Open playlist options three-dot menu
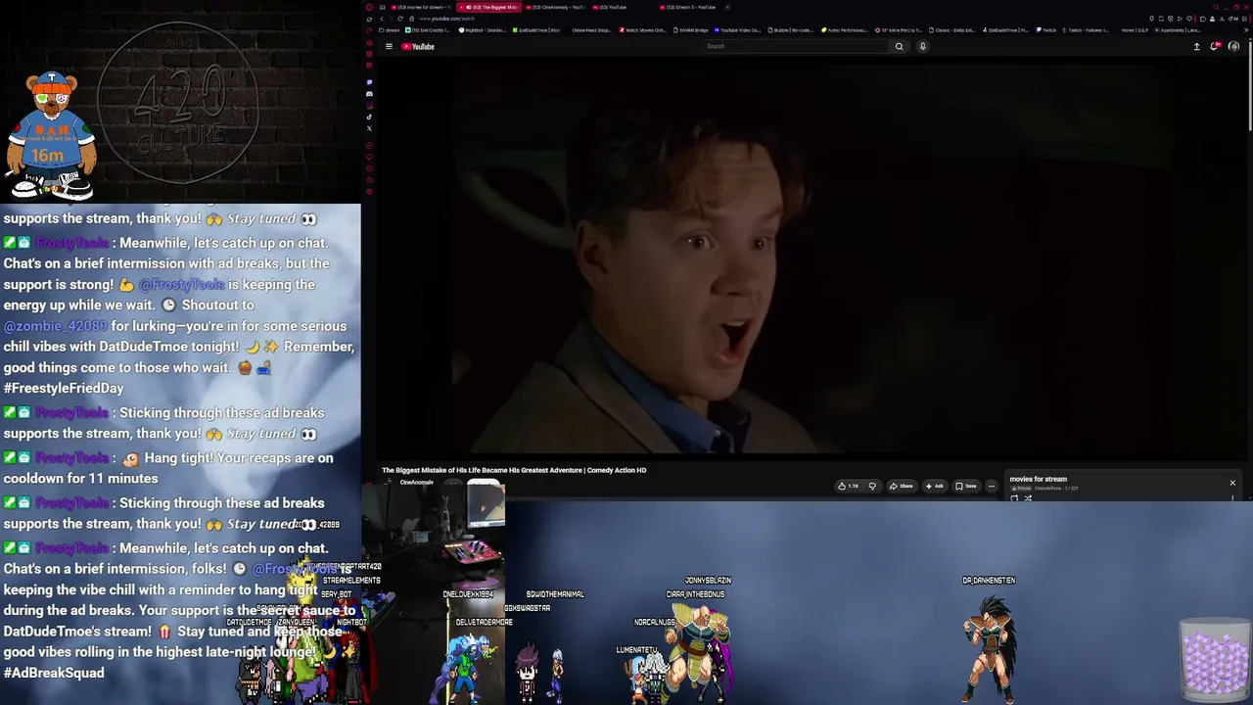Image resolution: width=1253 pixels, height=705 pixels. [x=1232, y=498]
